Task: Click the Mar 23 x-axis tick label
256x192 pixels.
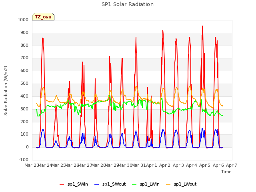Action: click(x=32, y=165)
